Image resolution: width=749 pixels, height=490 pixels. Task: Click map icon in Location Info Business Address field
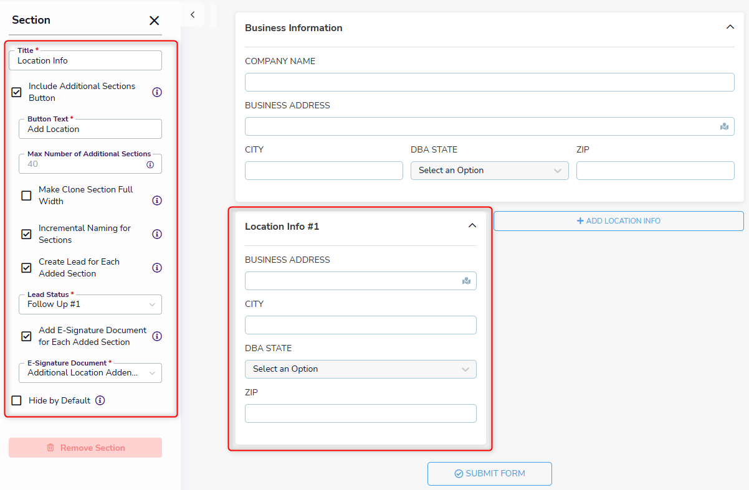466,281
